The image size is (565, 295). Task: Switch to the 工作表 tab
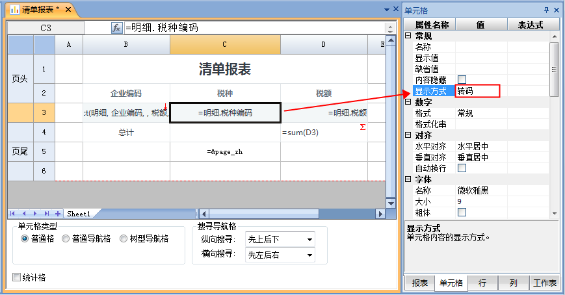544,283
